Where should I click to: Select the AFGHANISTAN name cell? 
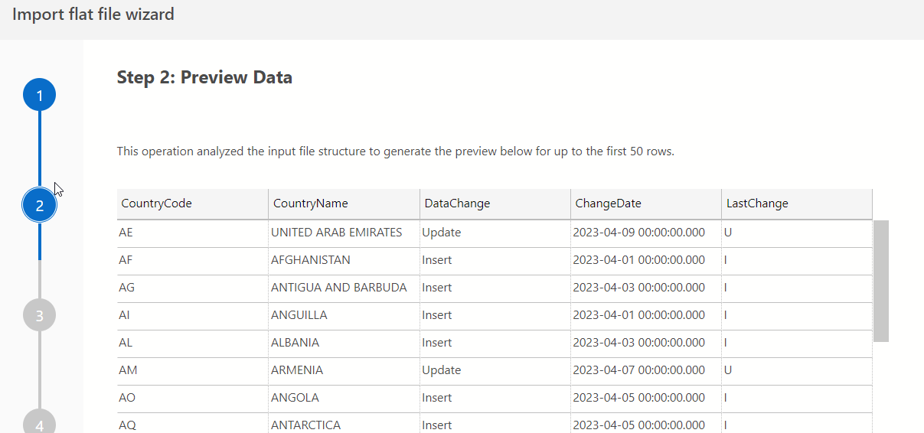click(x=311, y=260)
